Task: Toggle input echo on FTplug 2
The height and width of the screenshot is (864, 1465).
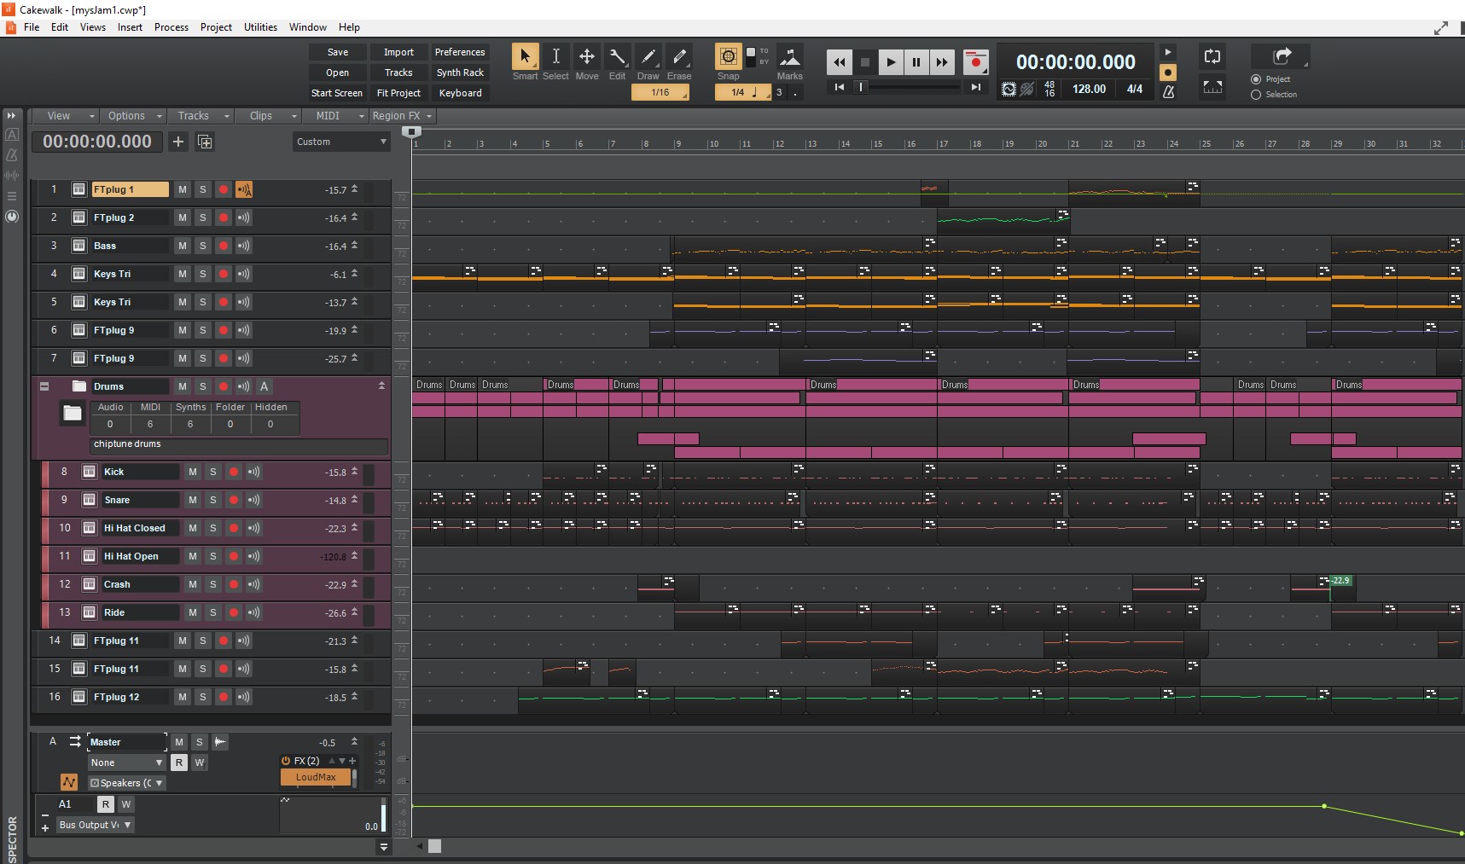Action: [x=244, y=217]
